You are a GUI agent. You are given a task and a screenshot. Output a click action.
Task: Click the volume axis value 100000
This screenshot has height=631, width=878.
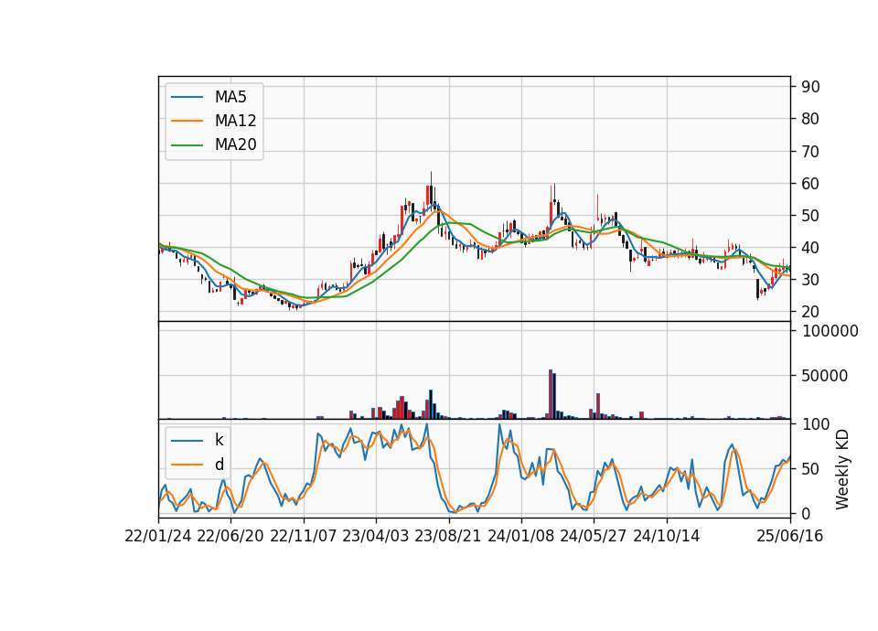tap(830, 331)
